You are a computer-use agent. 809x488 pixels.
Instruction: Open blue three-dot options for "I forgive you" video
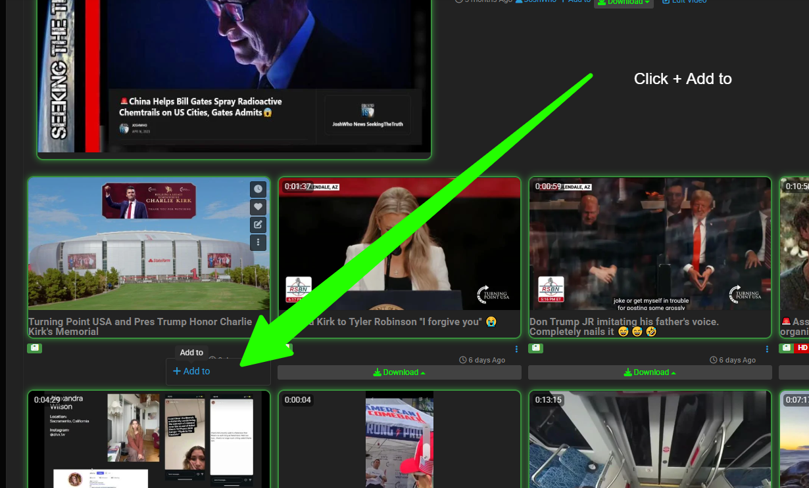516,349
